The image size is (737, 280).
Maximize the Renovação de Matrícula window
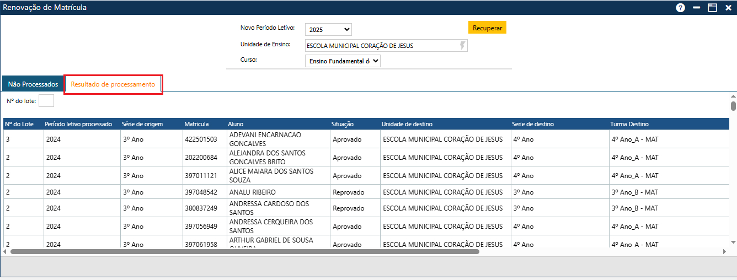(712, 8)
